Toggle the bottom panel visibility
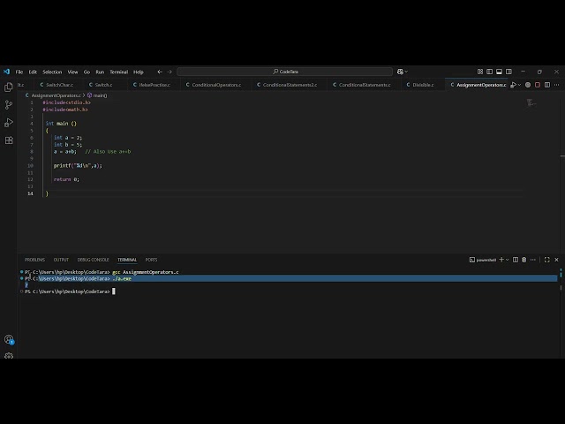This screenshot has height=424, width=565. click(499, 72)
